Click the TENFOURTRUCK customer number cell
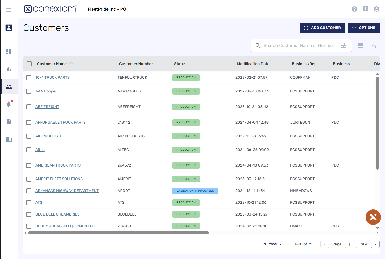 click(132, 78)
